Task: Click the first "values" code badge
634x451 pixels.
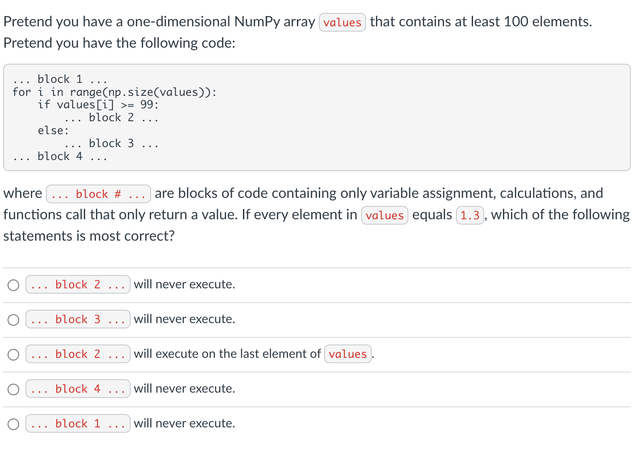Action: tap(342, 22)
